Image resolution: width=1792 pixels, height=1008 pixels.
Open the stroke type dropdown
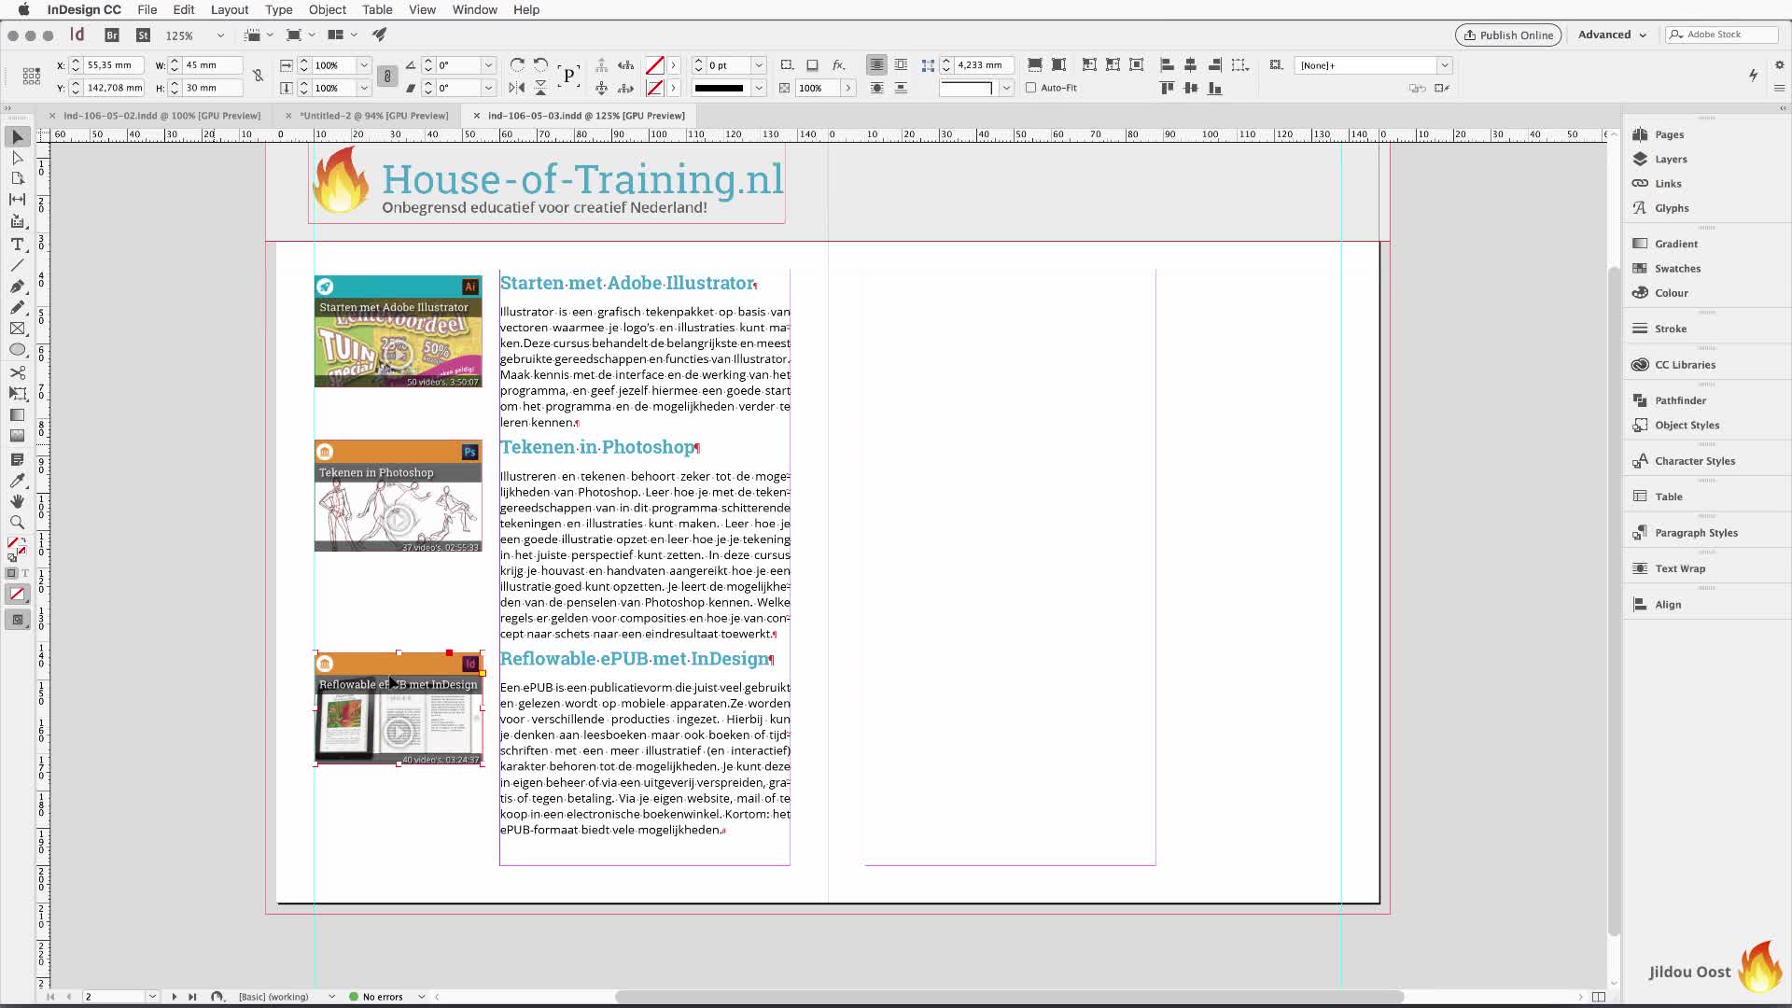pos(759,88)
